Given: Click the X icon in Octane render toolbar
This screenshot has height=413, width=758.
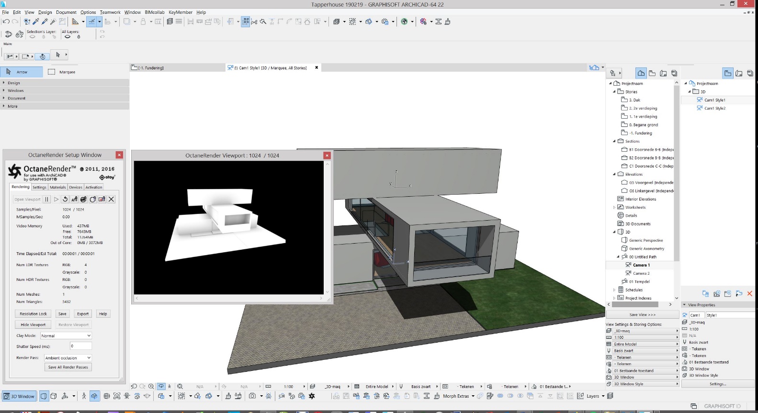Looking at the screenshot, I should tap(111, 200).
